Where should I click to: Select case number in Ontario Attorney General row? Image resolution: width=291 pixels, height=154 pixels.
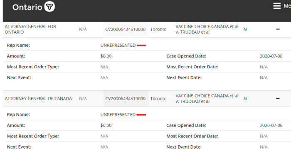click(x=126, y=29)
